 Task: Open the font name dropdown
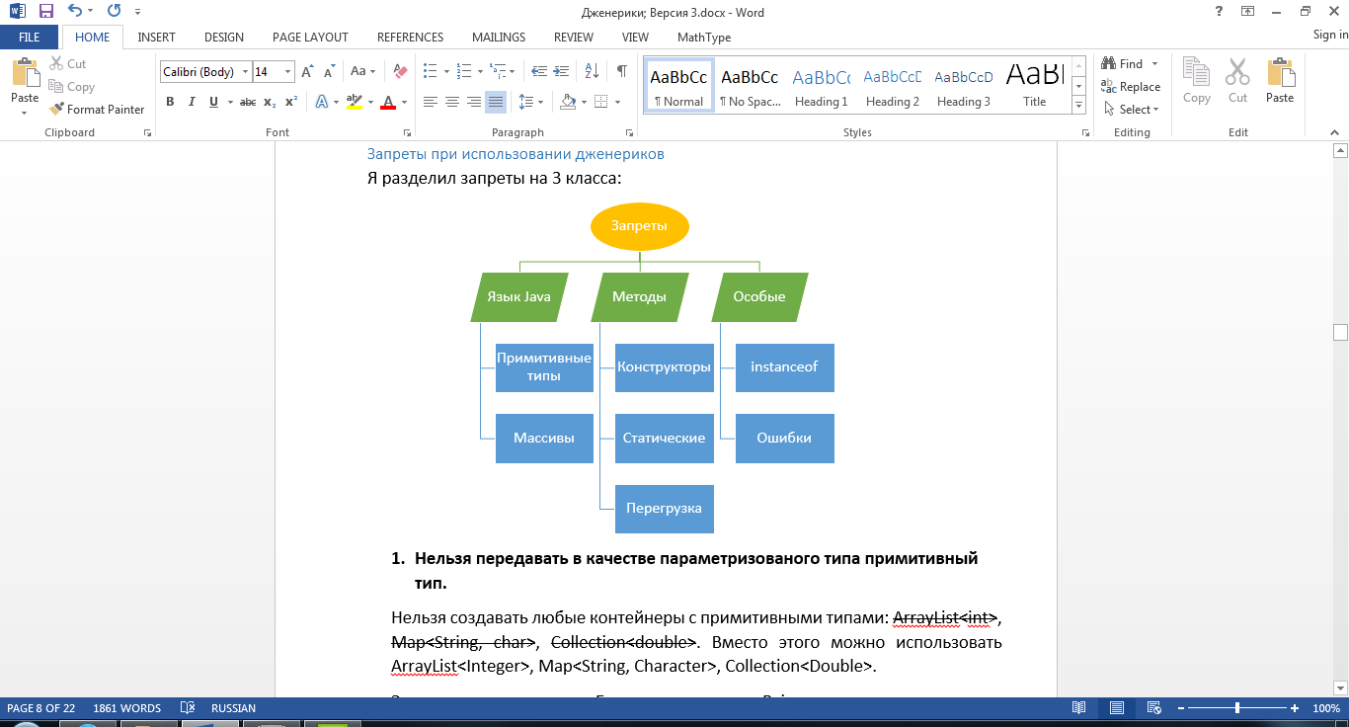[244, 71]
